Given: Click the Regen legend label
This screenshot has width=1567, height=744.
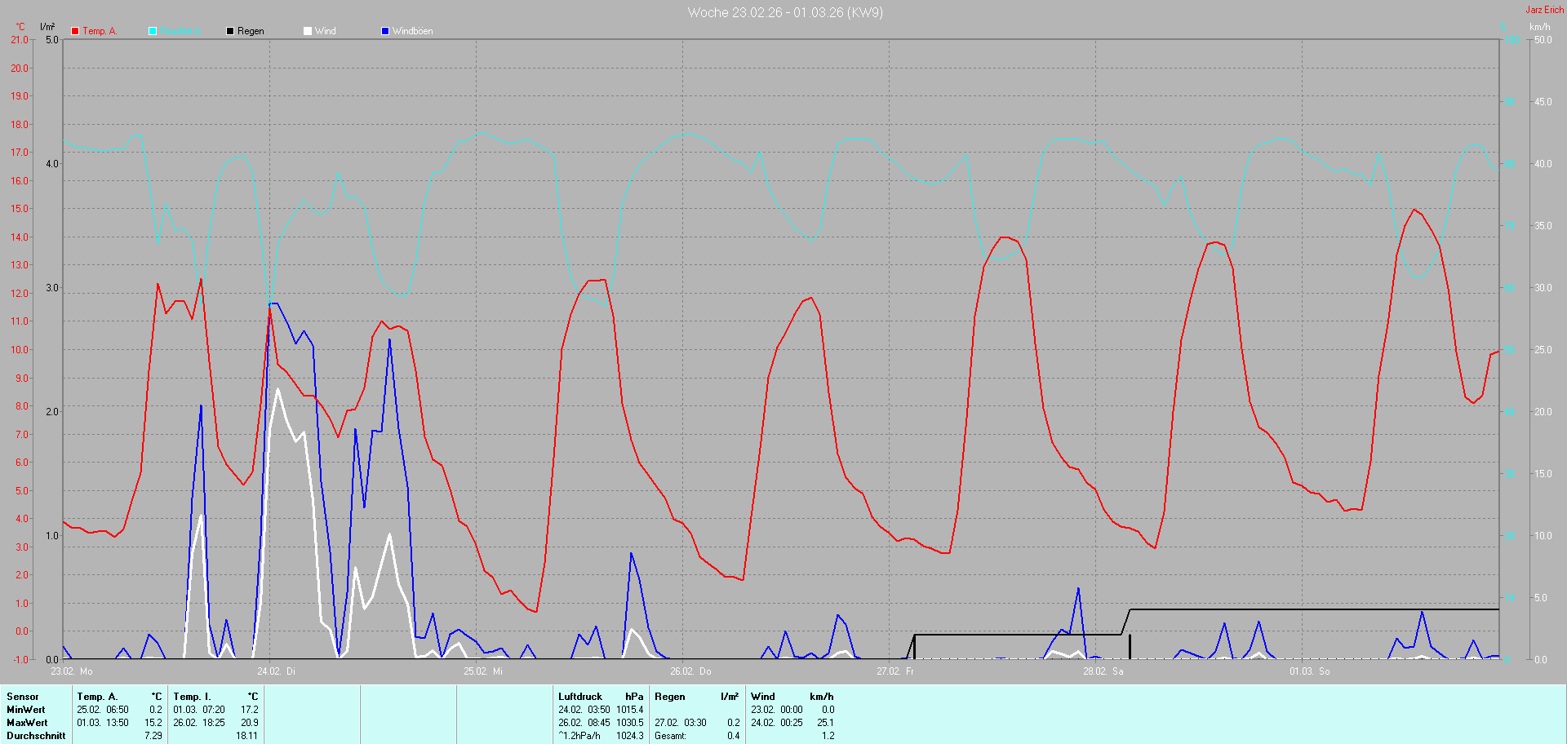Looking at the screenshot, I should 251,31.
